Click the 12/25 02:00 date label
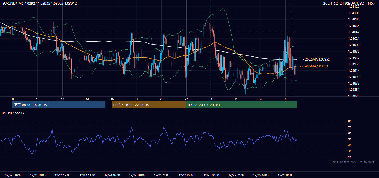 point(236,175)
